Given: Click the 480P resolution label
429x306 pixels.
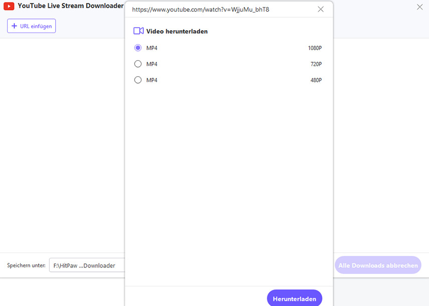Looking at the screenshot, I should pyautogui.click(x=316, y=80).
